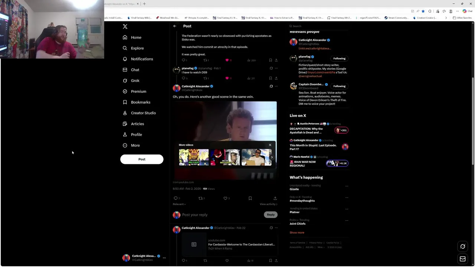Close the More videos overlay

pyautogui.click(x=270, y=145)
